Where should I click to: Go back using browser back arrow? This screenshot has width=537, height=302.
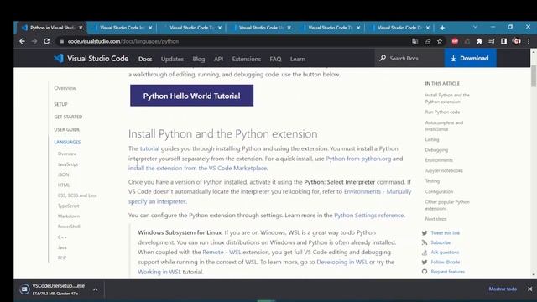[23, 41]
